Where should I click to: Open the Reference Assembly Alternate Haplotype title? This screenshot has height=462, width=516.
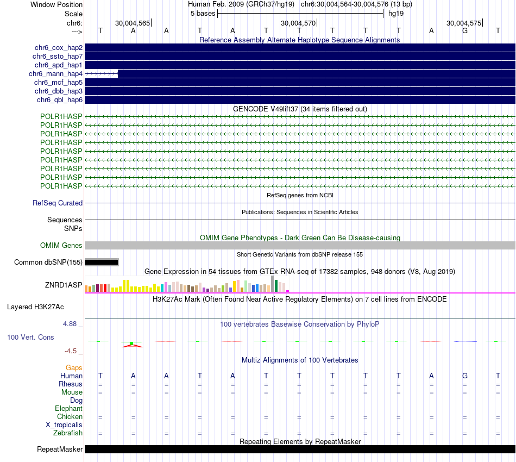click(299, 40)
